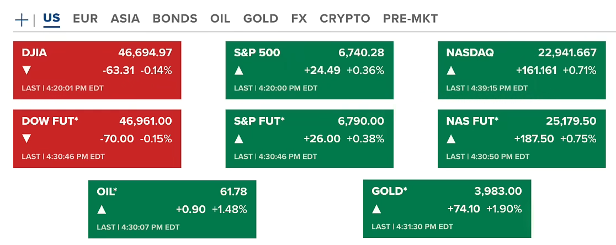Click the S&P 500 value 6,740.28
The width and height of the screenshot is (616, 245).
pos(361,53)
